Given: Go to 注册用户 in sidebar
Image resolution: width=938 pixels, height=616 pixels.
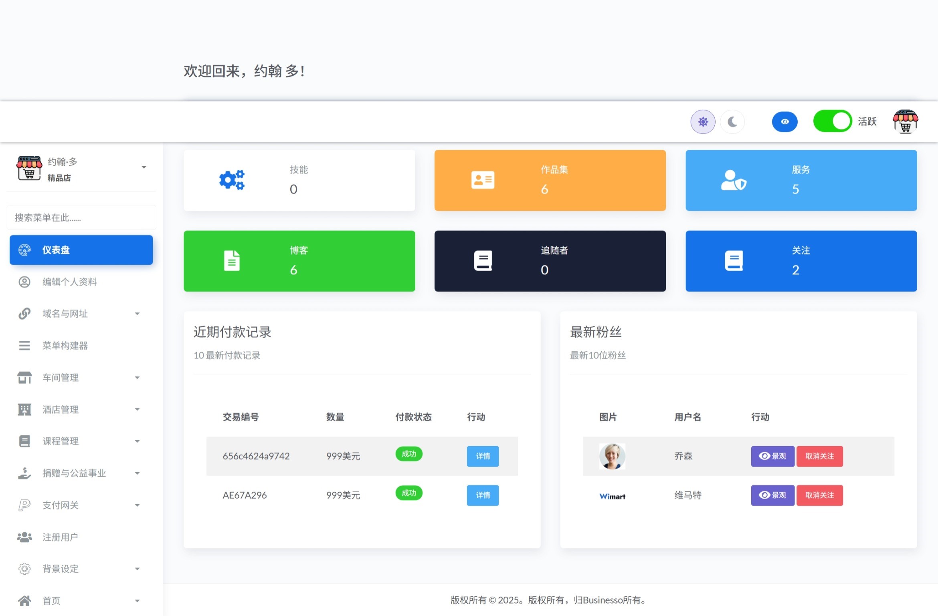Looking at the screenshot, I should (x=60, y=537).
